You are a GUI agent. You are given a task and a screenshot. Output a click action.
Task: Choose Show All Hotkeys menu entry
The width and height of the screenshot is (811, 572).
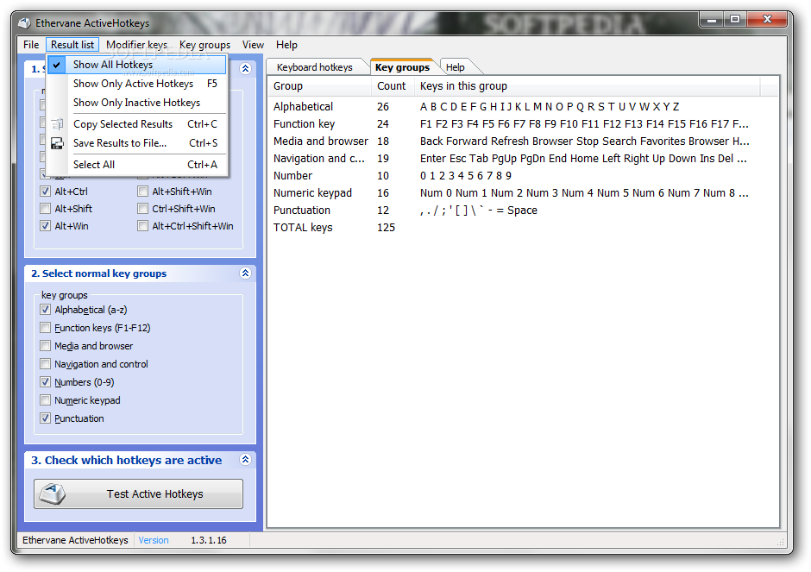click(x=137, y=65)
